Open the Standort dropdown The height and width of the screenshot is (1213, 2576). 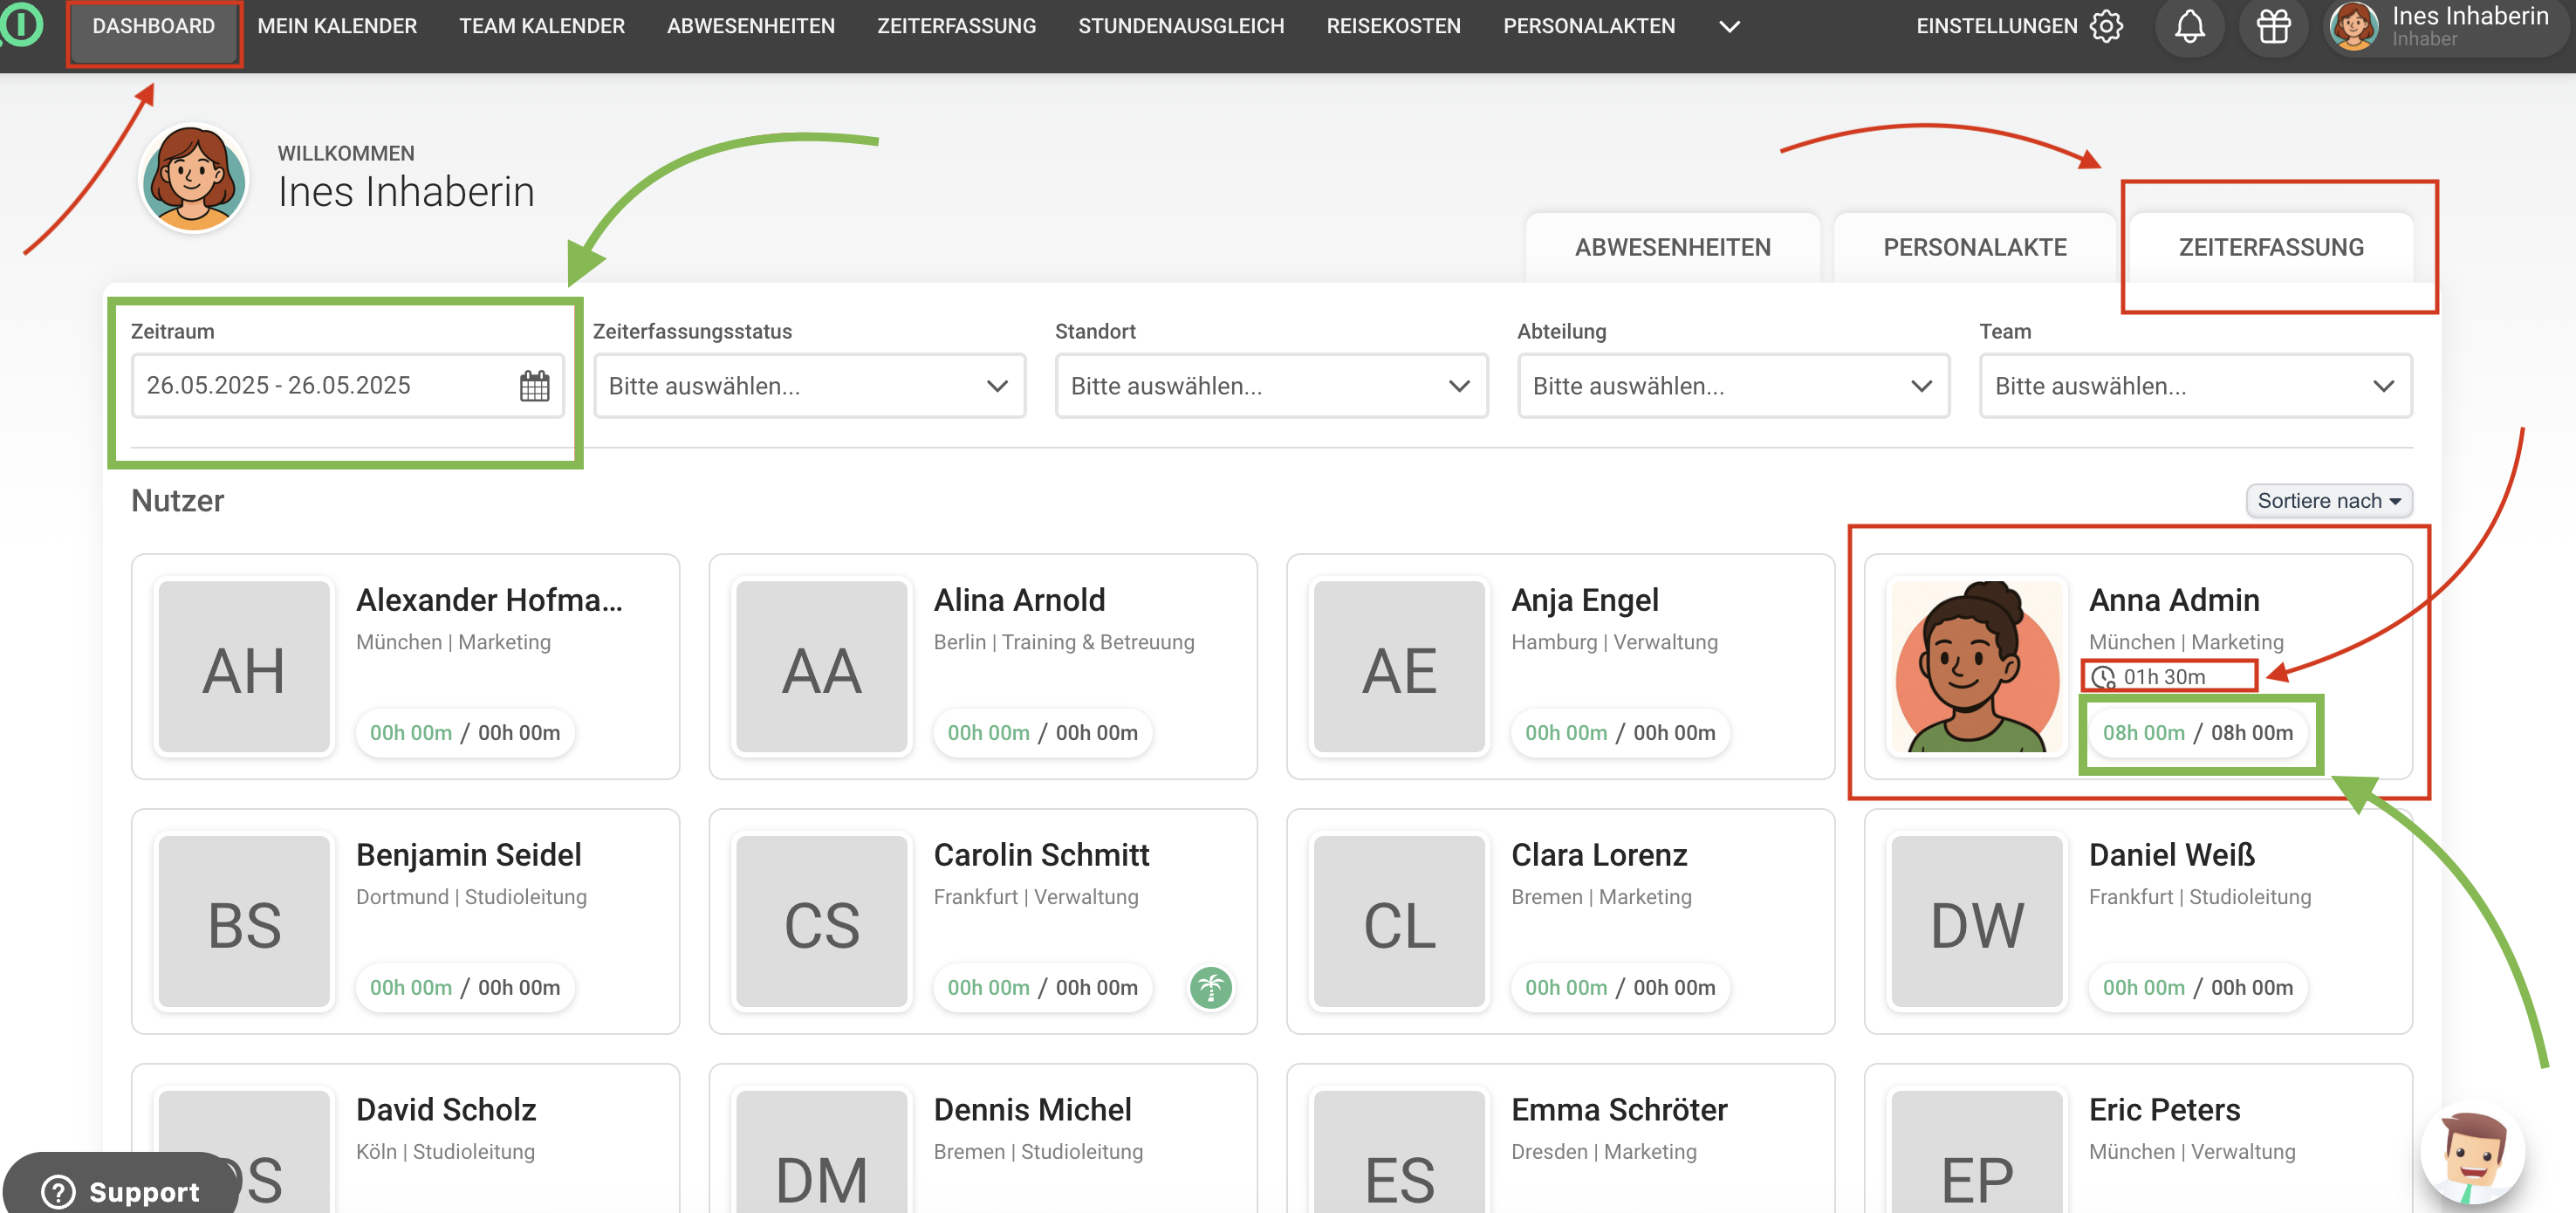tap(1271, 386)
